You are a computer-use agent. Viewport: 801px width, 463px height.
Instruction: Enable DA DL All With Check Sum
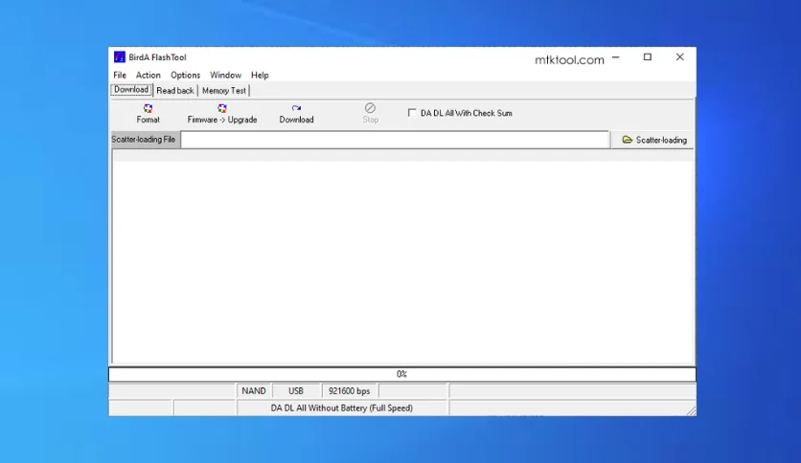[x=412, y=113]
